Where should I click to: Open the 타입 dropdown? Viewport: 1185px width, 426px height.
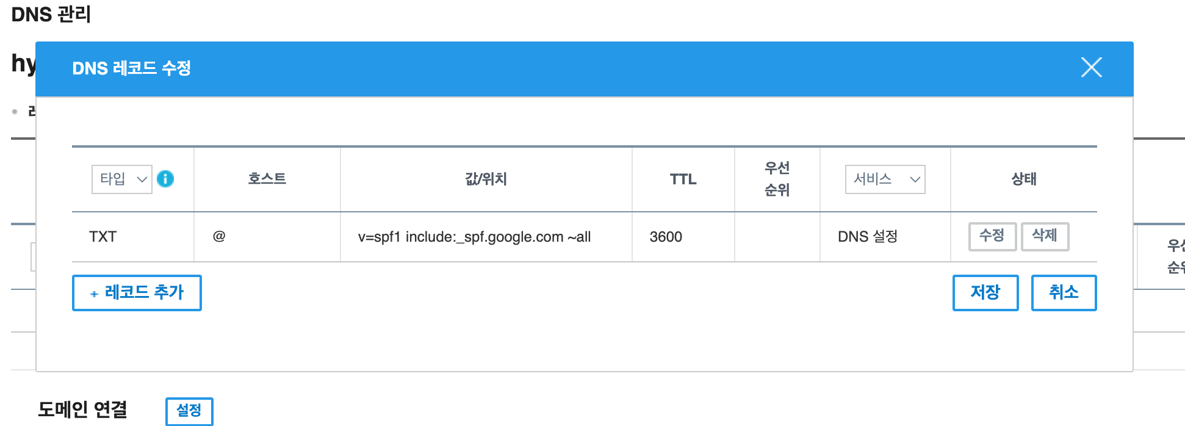121,179
